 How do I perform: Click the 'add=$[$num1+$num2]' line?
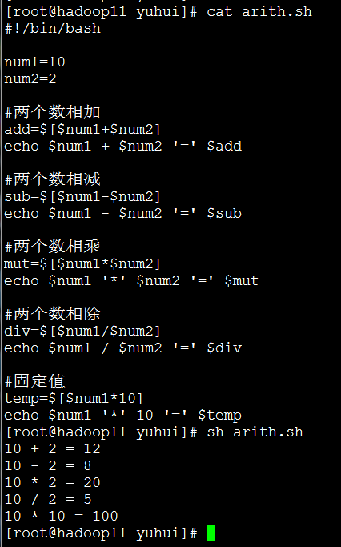point(82,130)
